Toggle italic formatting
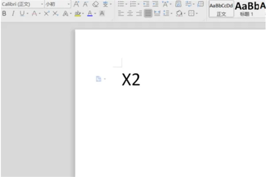266x177 pixels. (x=13, y=14)
